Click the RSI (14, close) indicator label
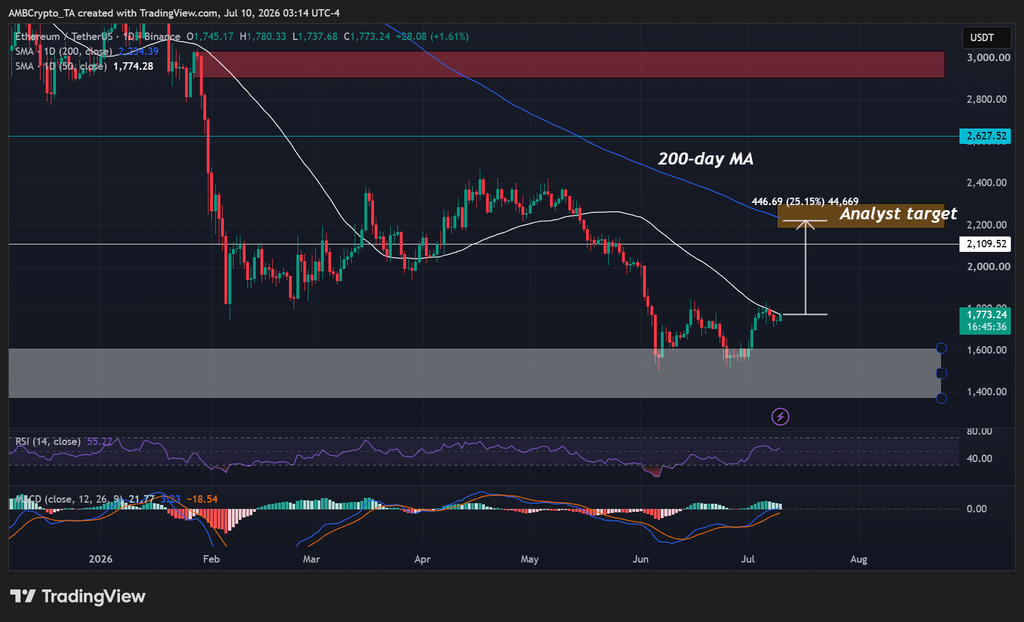Viewport: 1024px width, 622px height. tap(47, 442)
